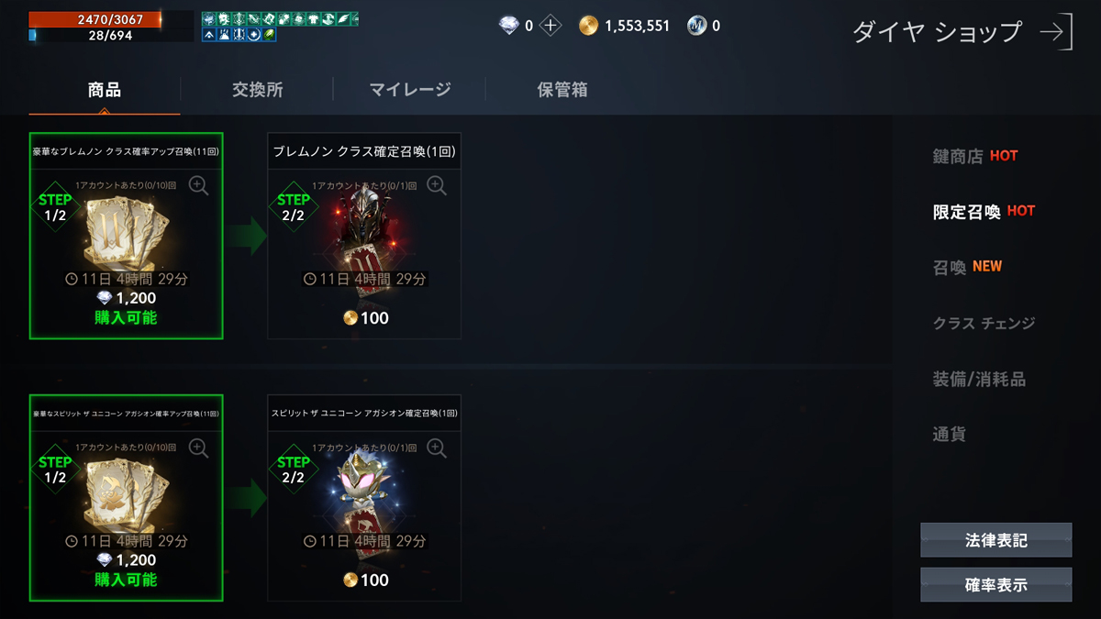
Task: Exit the shop via the arrow door icon
Action: [x=1057, y=32]
